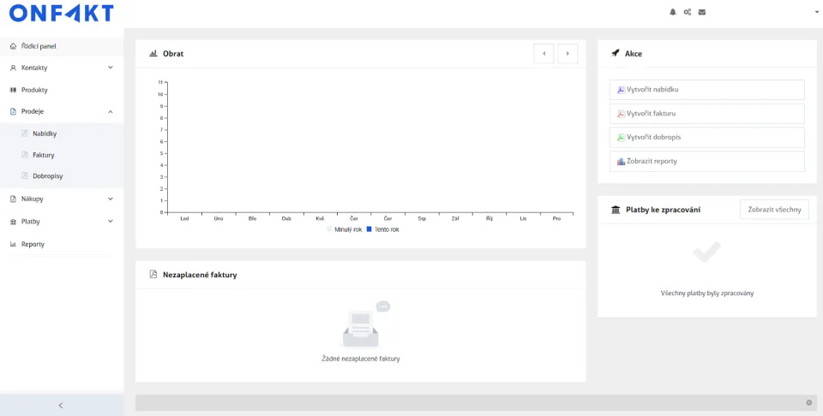Expand the Platby chevron
The height and width of the screenshot is (416, 823).
[111, 222]
